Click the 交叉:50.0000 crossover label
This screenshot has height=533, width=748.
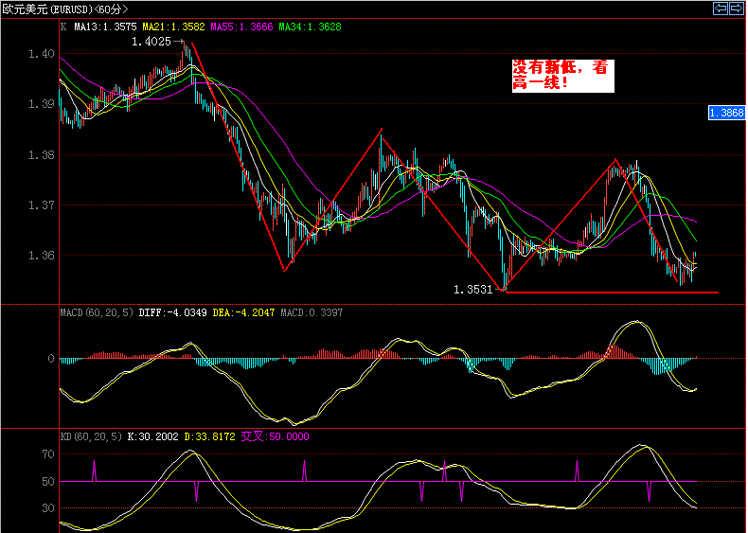click(x=275, y=436)
